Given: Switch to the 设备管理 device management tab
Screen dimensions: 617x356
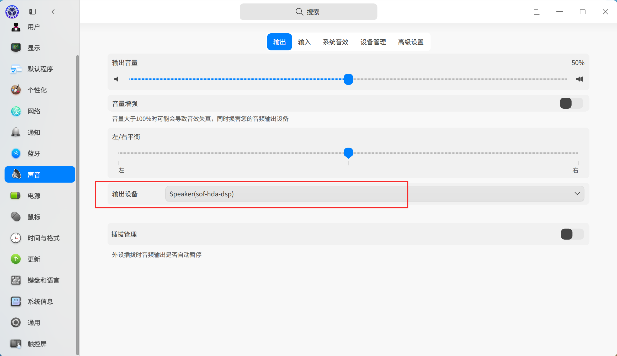Looking at the screenshot, I should point(373,42).
